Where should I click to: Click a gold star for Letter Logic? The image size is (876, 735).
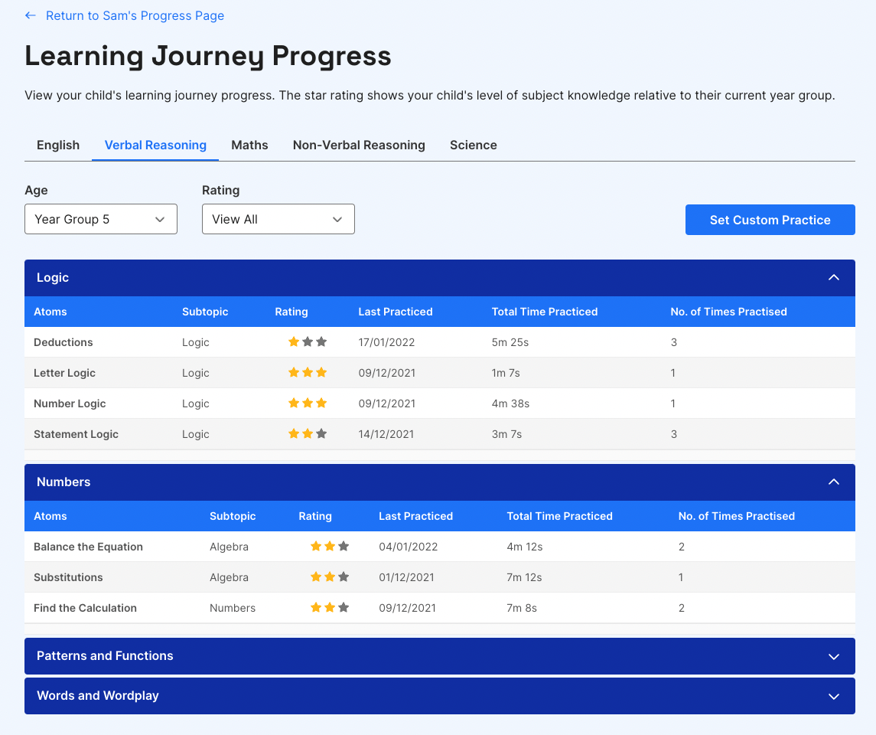pos(293,372)
